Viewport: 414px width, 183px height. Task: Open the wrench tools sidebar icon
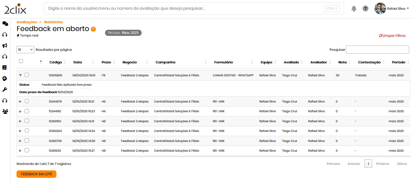click(x=5, y=90)
